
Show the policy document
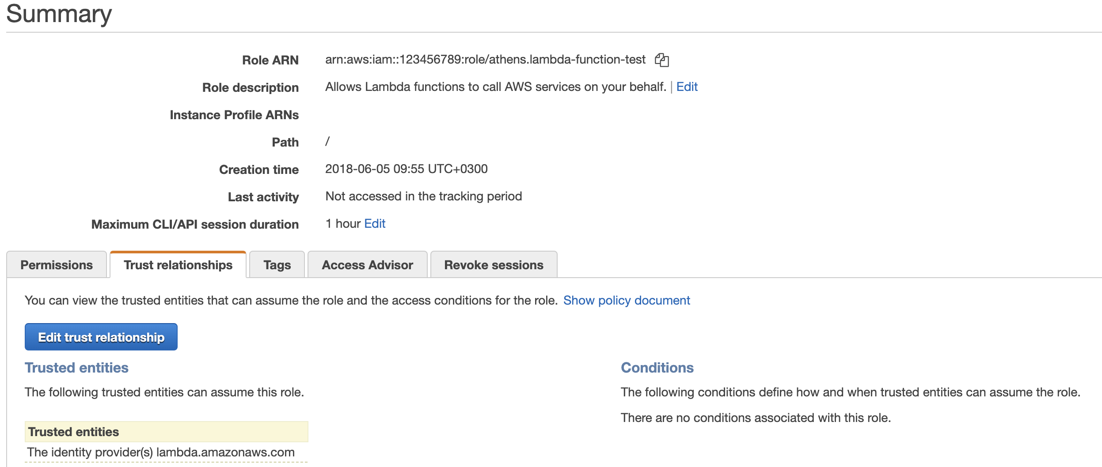[627, 301]
